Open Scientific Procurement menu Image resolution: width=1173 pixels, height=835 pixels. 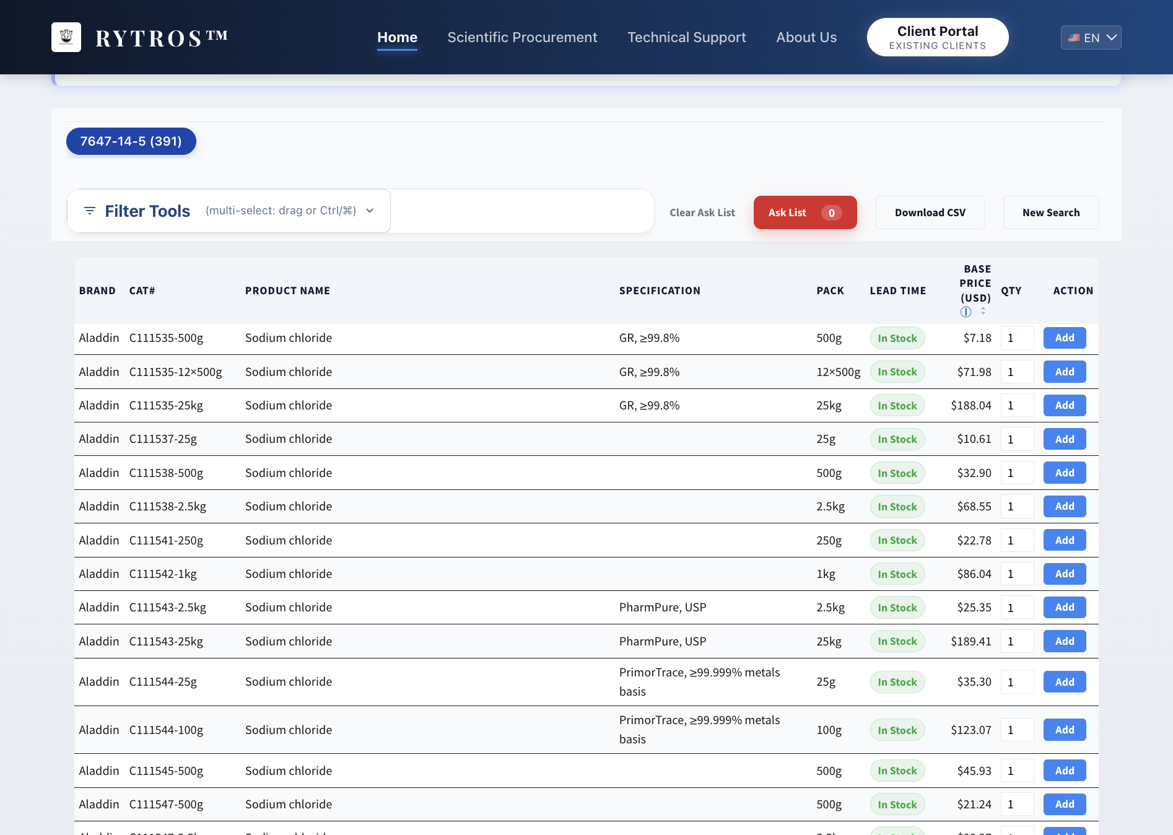click(522, 37)
